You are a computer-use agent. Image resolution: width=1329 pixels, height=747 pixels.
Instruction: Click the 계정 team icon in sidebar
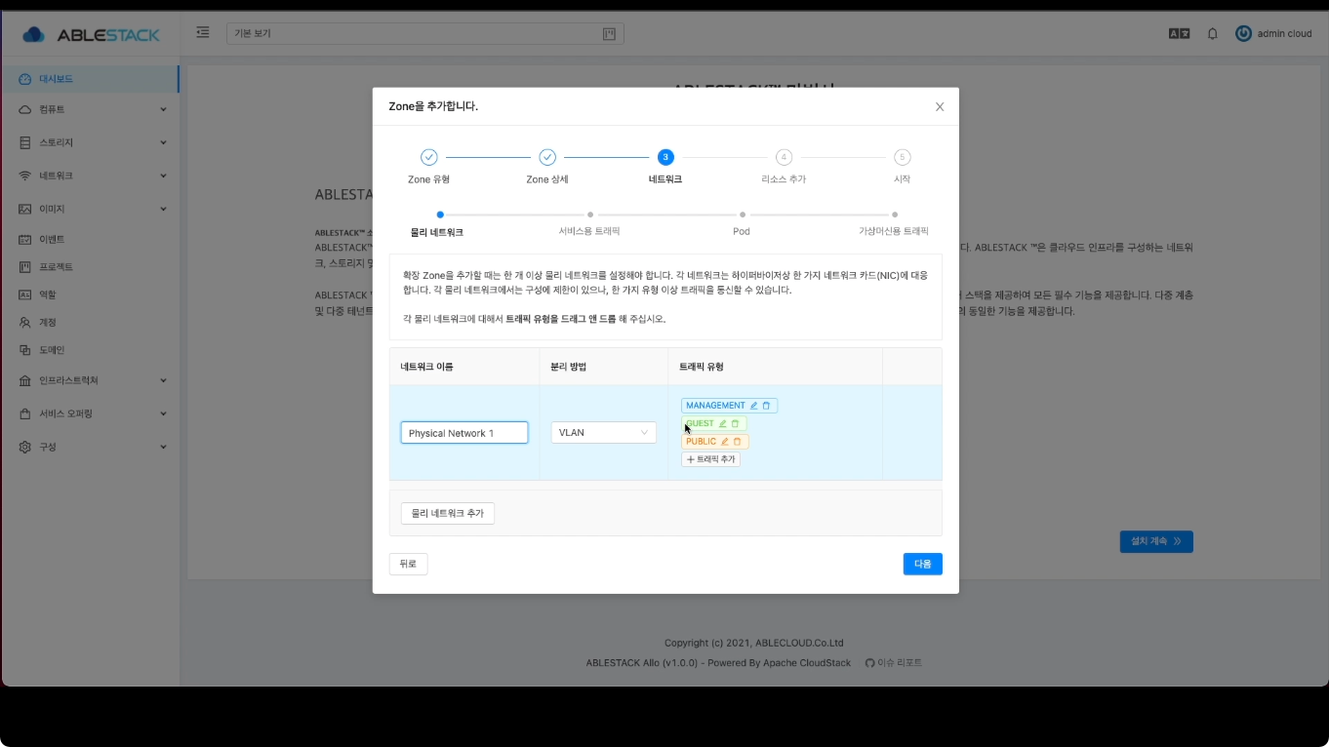[25, 322]
